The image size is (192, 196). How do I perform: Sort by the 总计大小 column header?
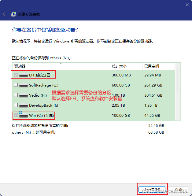click(x=126, y=66)
